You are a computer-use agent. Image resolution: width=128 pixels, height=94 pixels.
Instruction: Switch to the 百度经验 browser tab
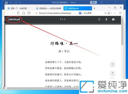click(49, 8)
